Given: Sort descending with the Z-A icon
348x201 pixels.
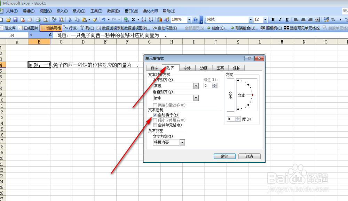Looking at the screenshot, I should pyautogui.click(x=151, y=20).
